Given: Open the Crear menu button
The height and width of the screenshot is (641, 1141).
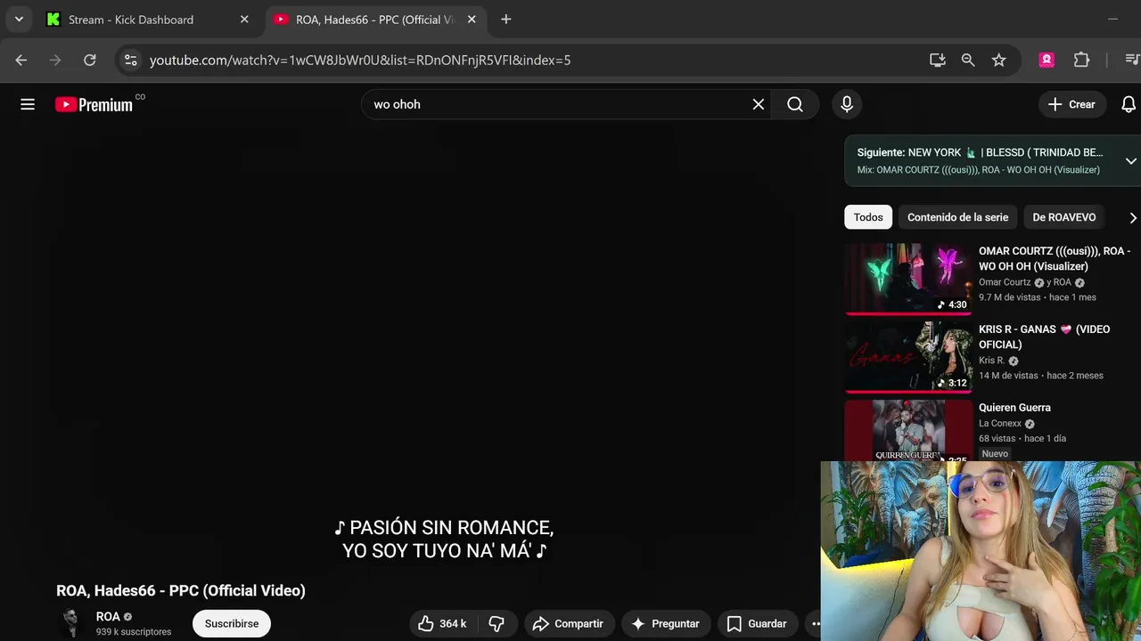Looking at the screenshot, I should (x=1072, y=104).
